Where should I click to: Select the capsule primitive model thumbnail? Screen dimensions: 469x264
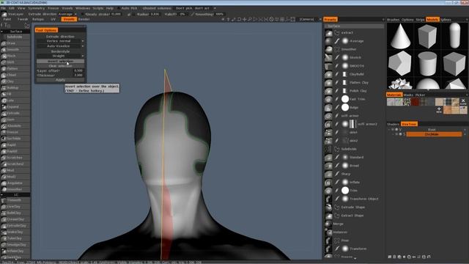[454, 36]
